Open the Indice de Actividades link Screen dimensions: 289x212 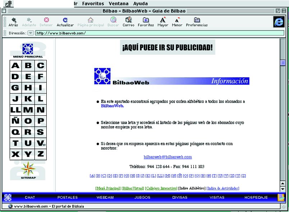(x=223, y=188)
